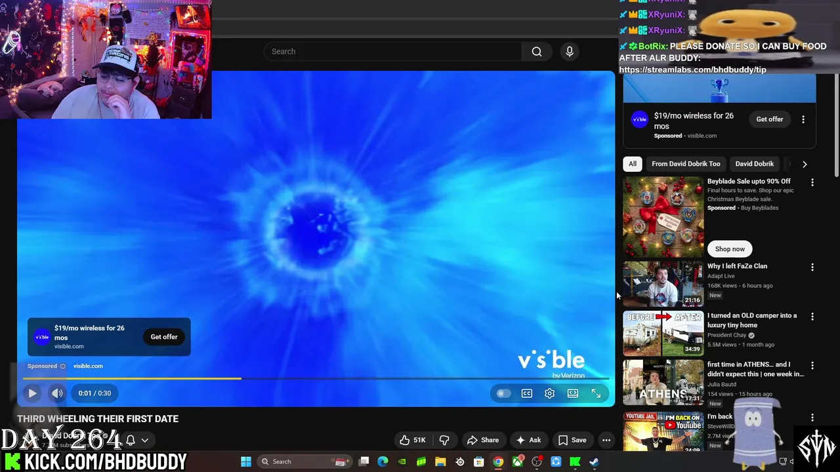Open File Explorer from taskbar

tap(440, 462)
